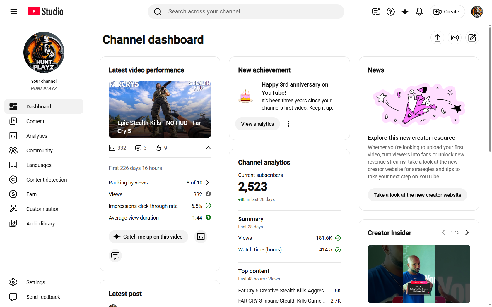Open Languages in the sidebar
This screenshot has width=492, height=307.
tap(44, 165)
